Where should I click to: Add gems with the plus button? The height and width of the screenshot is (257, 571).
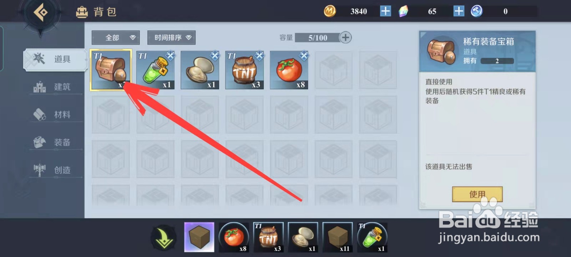coord(459,11)
